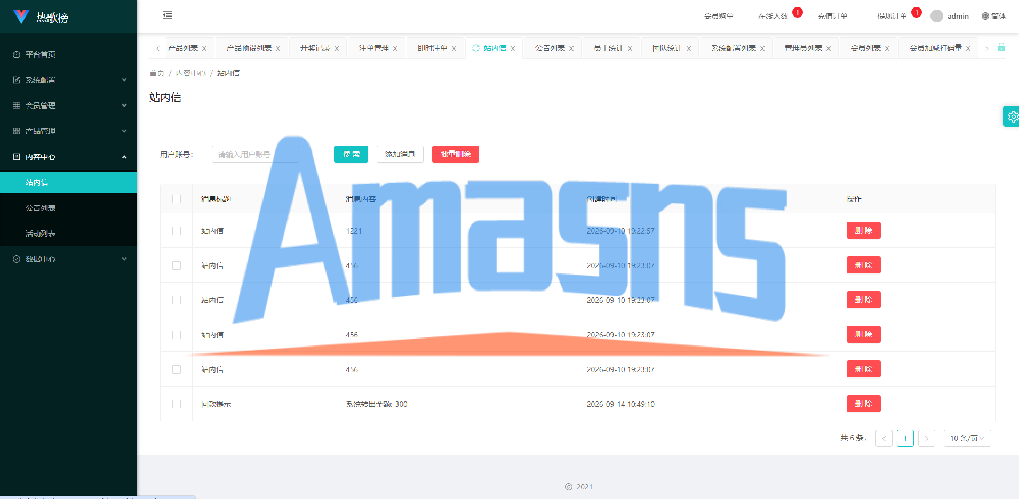The height and width of the screenshot is (499, 1019).
Task: Go to next page in pagination
Action: coord(927,438)
